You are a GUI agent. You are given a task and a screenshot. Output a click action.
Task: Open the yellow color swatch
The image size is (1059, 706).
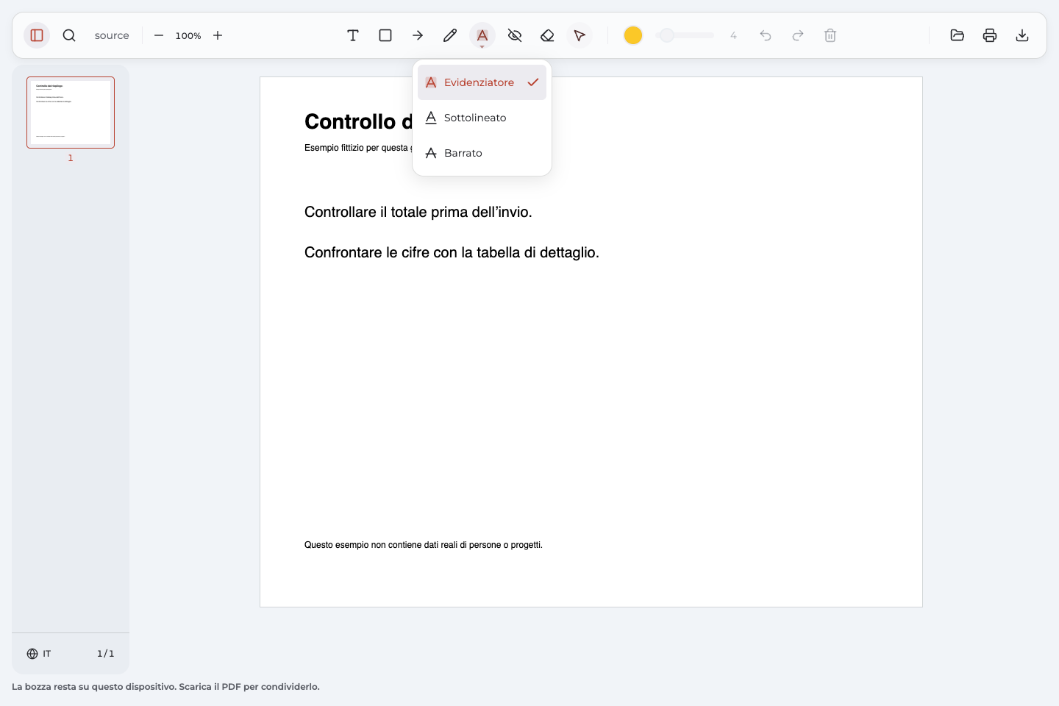click(x=633, y=35)
